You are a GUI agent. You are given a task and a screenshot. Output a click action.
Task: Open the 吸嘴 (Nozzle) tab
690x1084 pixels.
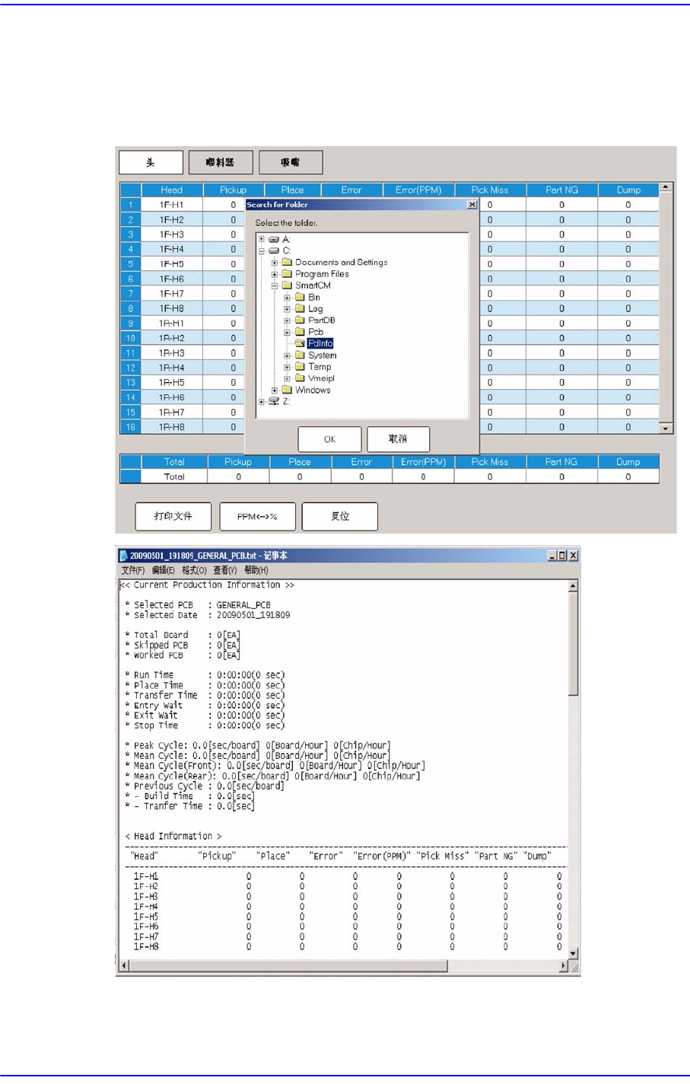(291, 162)
